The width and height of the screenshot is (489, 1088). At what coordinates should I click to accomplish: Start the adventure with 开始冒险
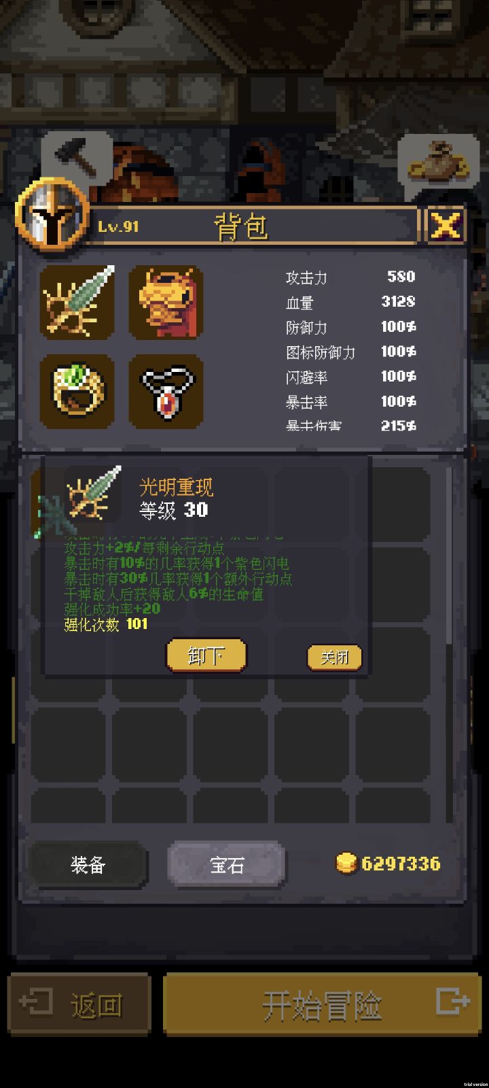[322, 1004]
